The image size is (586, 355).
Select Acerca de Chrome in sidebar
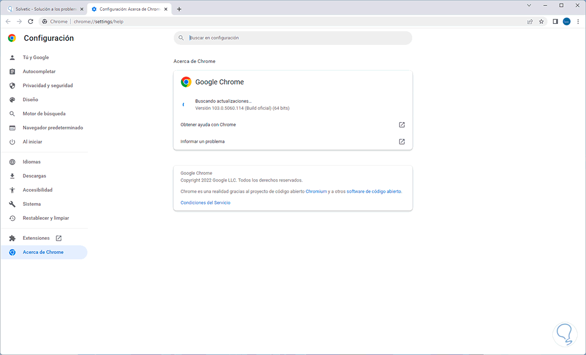(x=44, y=252)
